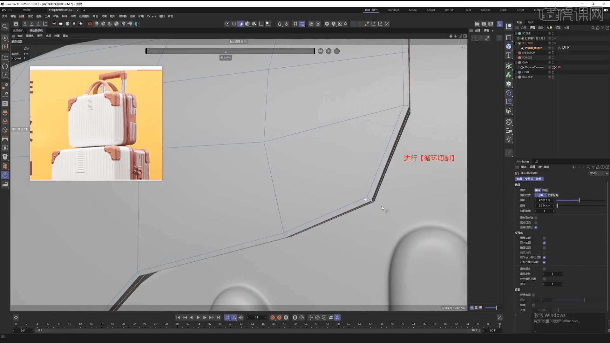This screenshot has height=343, width=610.
Task: Select the Text spline tool
Action: (x=509, y=55)
